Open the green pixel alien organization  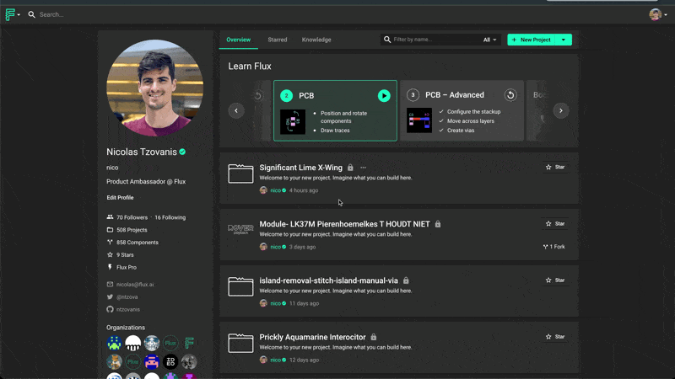(114, 343)
